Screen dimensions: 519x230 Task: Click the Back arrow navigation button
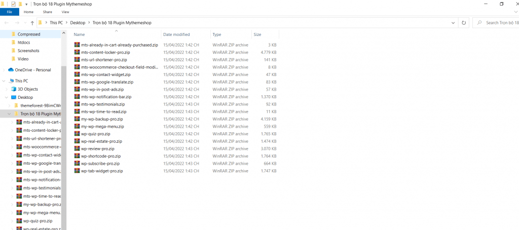[7, 23]
